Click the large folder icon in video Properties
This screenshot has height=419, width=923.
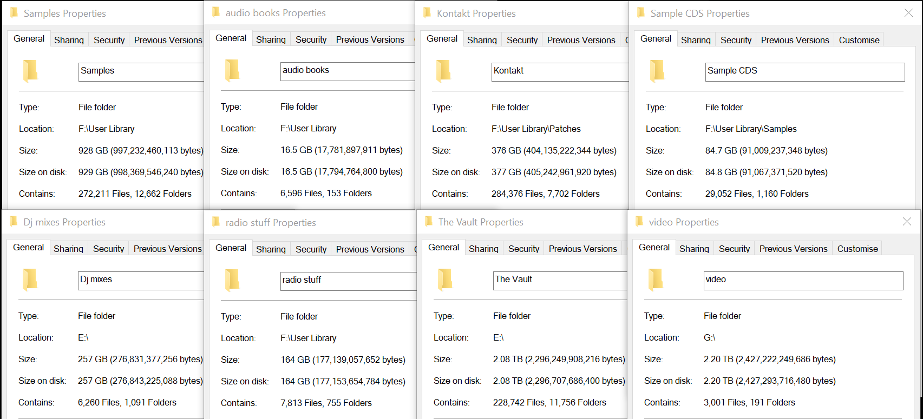click(x=656, y=280)
